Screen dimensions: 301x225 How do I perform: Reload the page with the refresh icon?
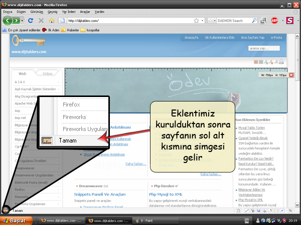coord(31,21)
